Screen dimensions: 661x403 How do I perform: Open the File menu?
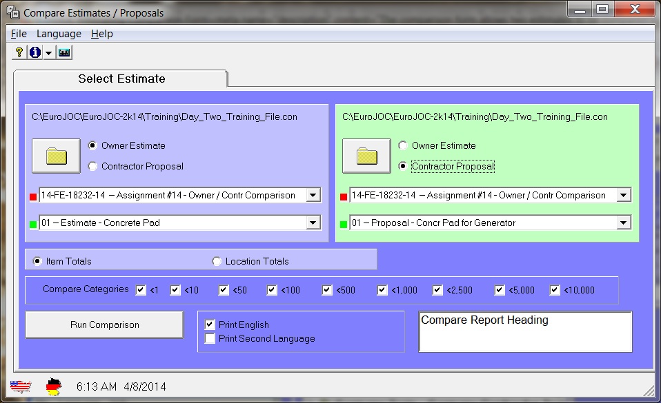[19, 34]
